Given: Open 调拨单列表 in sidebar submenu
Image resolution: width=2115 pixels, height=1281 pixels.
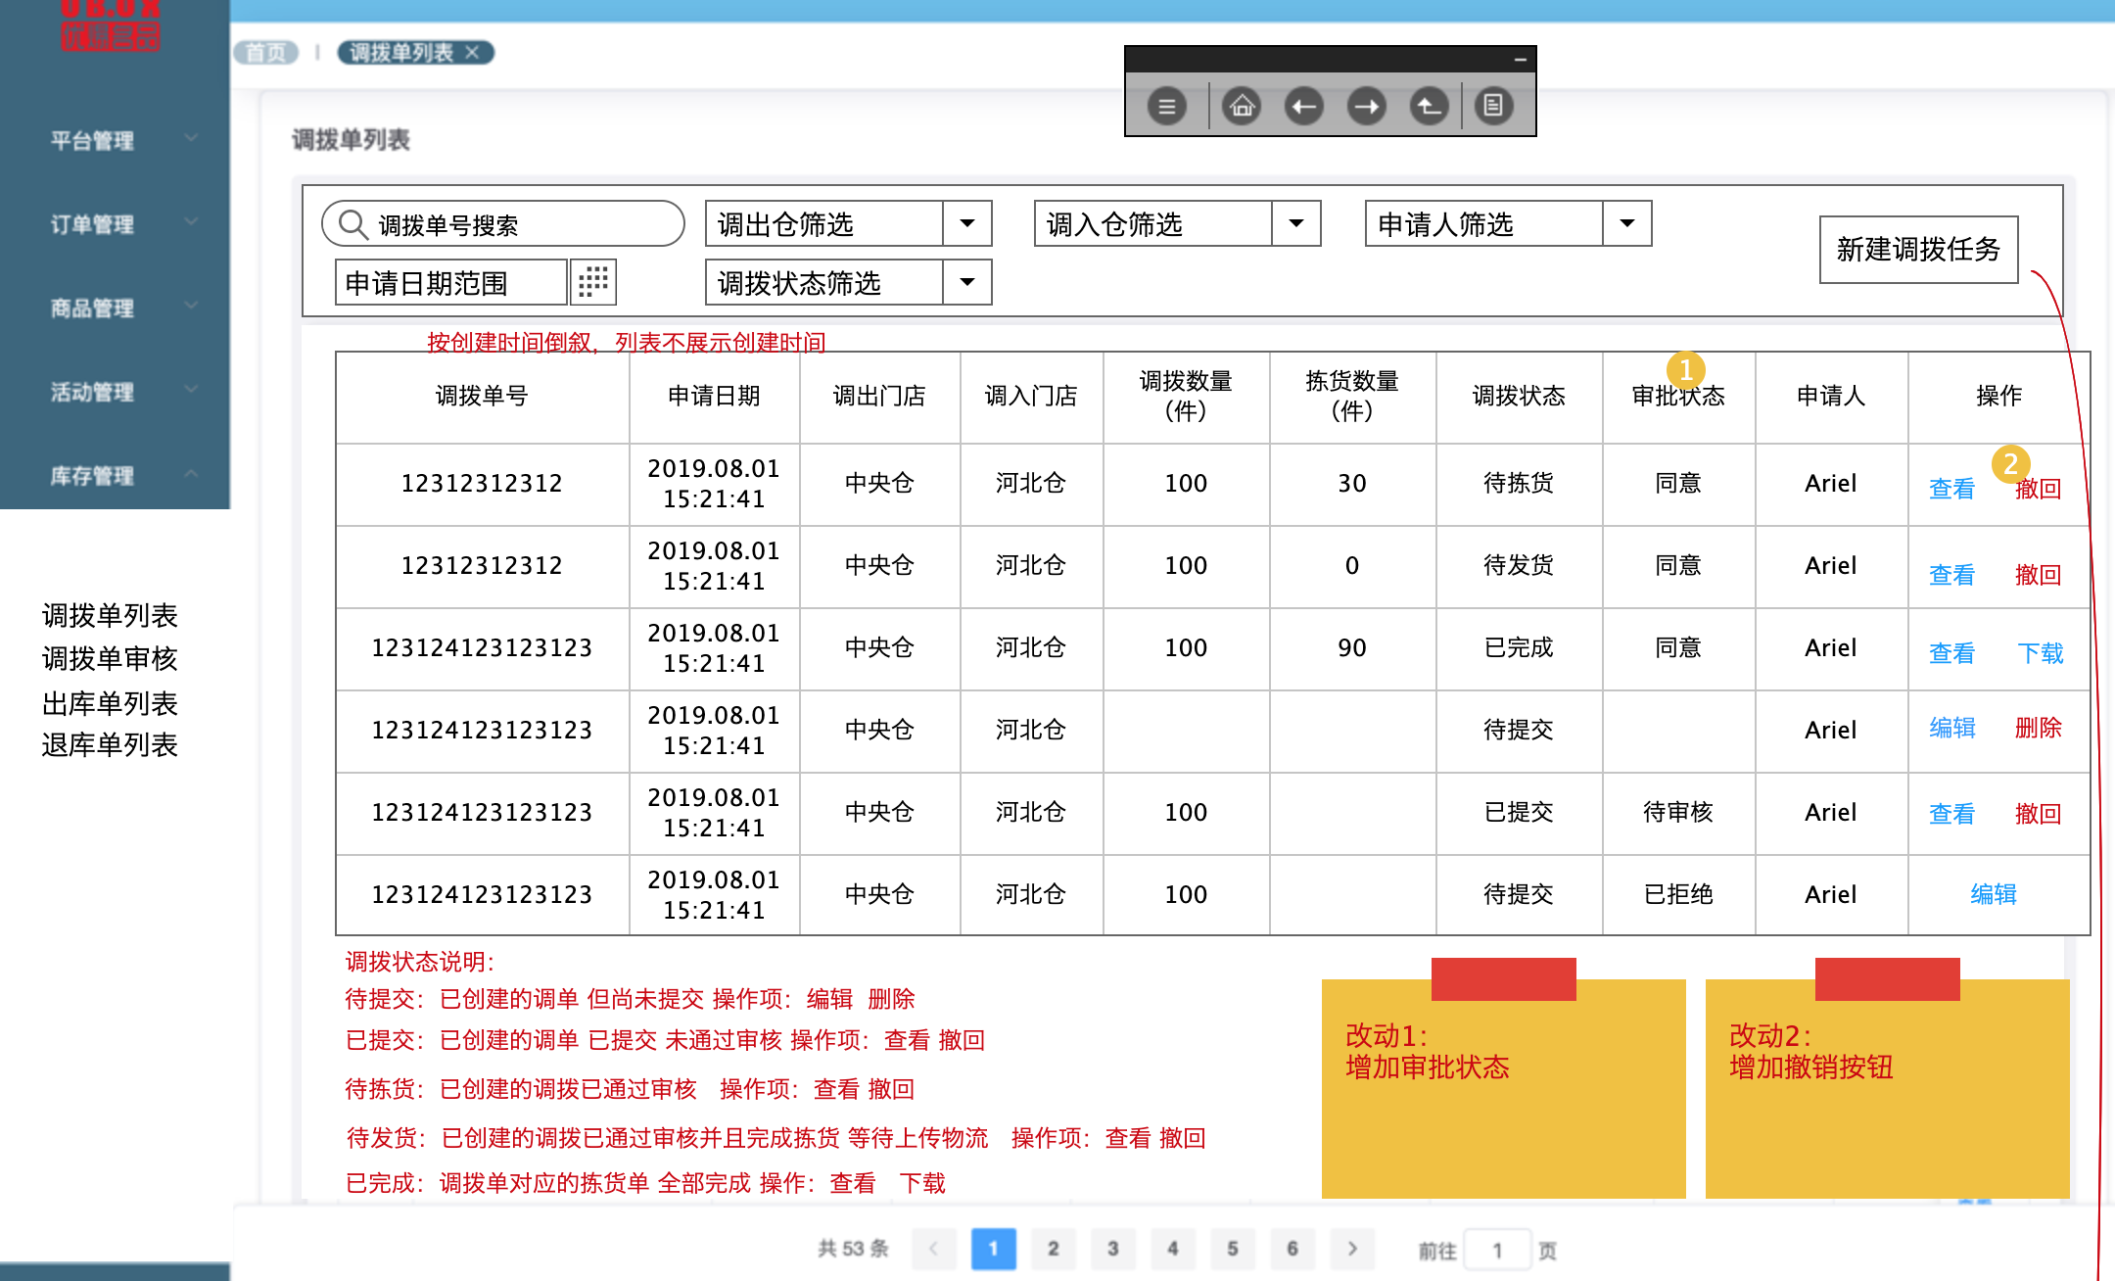Looking at the screenshot, I should 110,615.
